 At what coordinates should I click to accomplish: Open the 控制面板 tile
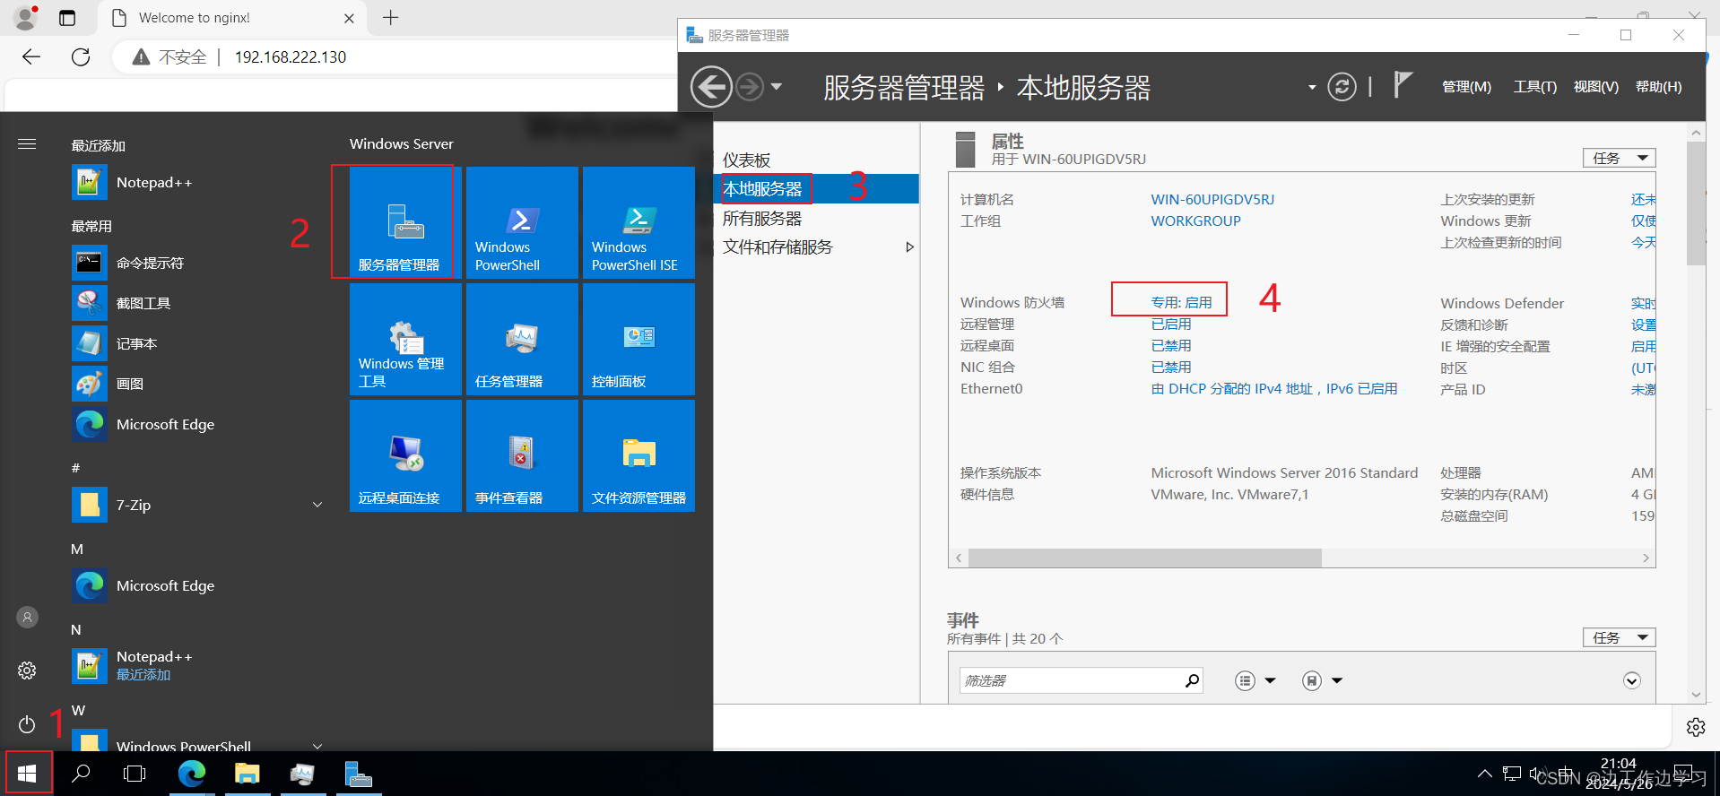(638, 339)
